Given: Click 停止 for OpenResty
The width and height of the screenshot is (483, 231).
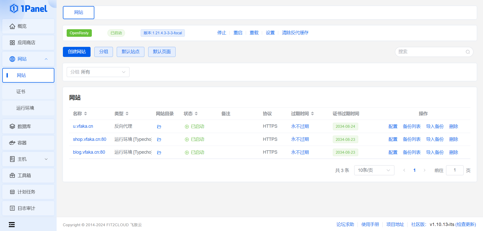Looking at the screenshot, I should 222,33.
